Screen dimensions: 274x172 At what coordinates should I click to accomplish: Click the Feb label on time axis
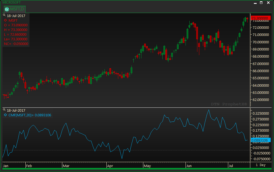click(x=29, y=166)
